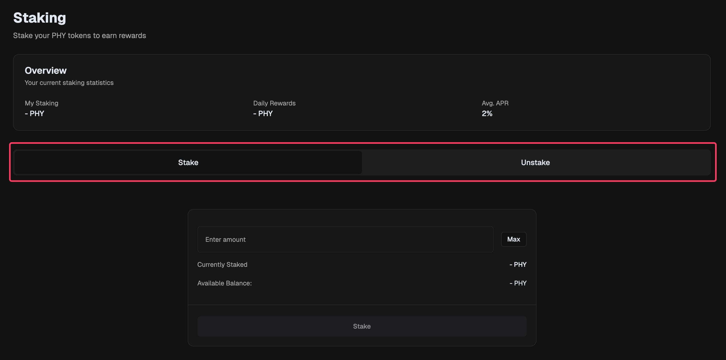Click 'Your current staking statistics' text
The image size is (726, 360).
coord(69,83)
